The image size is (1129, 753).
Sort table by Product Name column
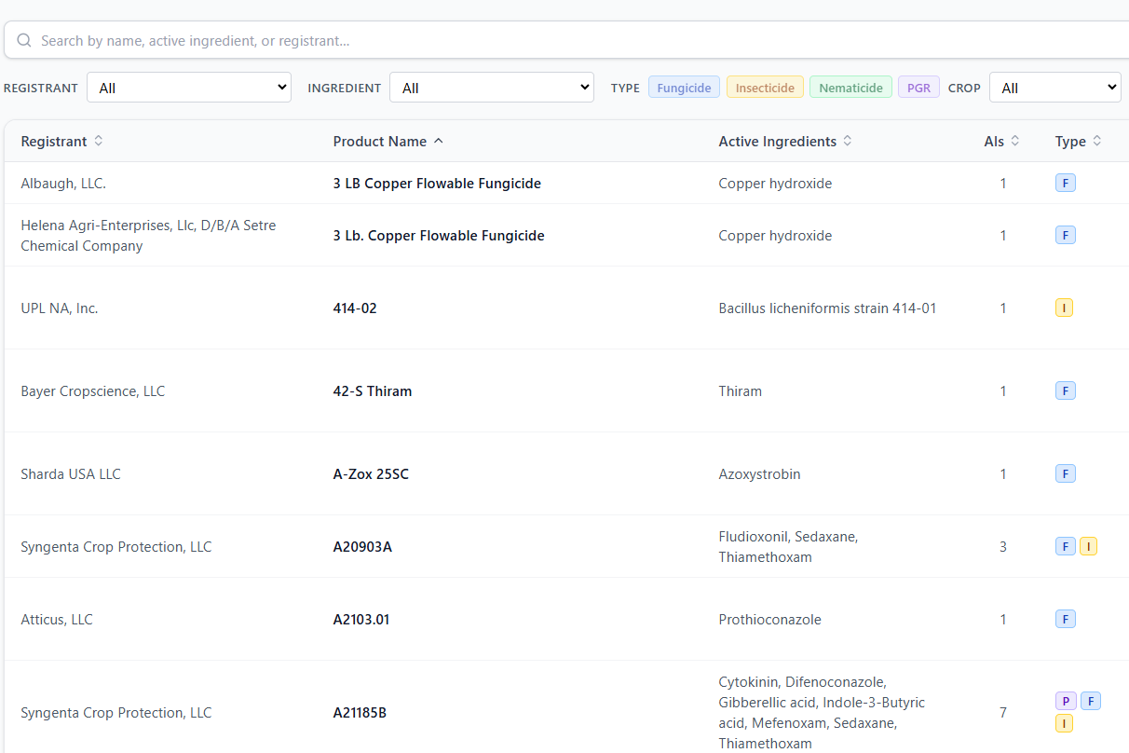click(388, 142)
